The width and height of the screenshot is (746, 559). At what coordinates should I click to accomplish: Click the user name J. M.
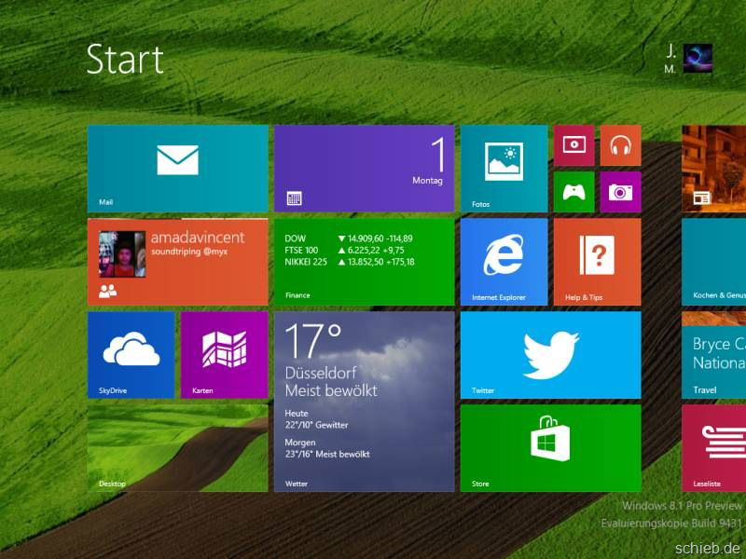(670, 59)
